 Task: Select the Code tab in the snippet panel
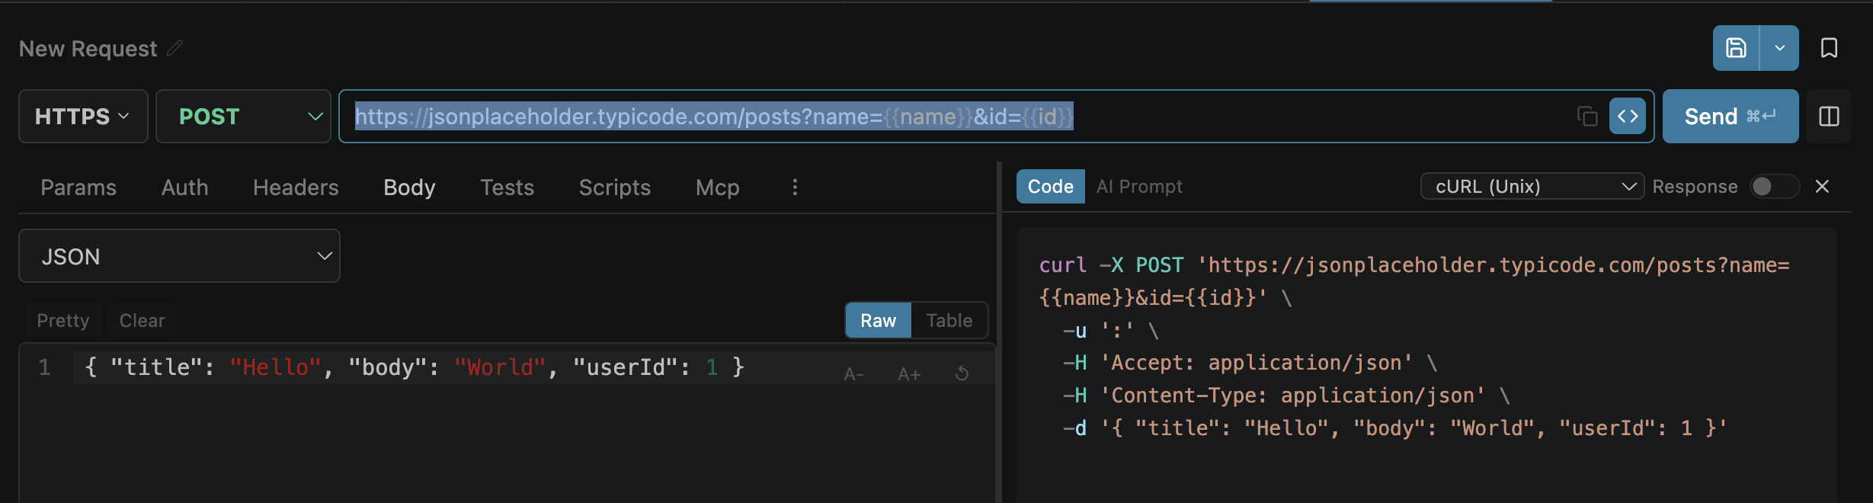tap(1050, 187)
